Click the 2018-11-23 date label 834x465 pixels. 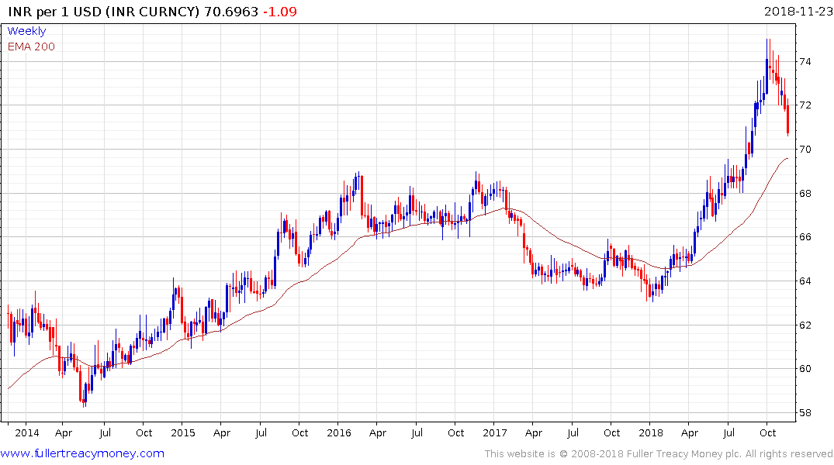point(798,11)
